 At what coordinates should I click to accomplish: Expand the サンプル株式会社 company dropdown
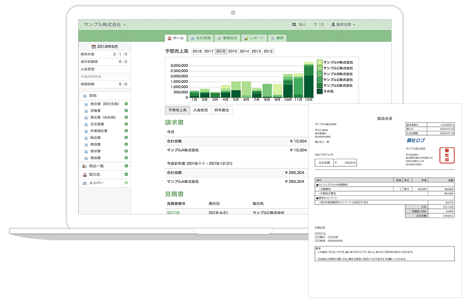pos(105,24)
